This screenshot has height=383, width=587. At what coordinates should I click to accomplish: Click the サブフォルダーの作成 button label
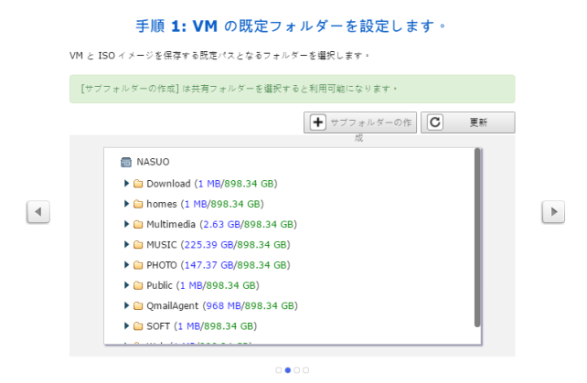[x=370, y=129]
